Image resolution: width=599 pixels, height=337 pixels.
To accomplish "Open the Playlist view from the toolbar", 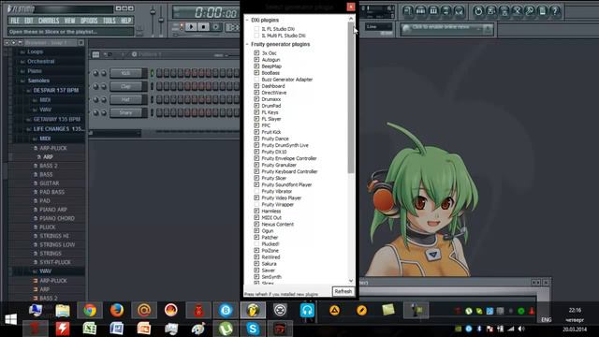I will point(408,10).
